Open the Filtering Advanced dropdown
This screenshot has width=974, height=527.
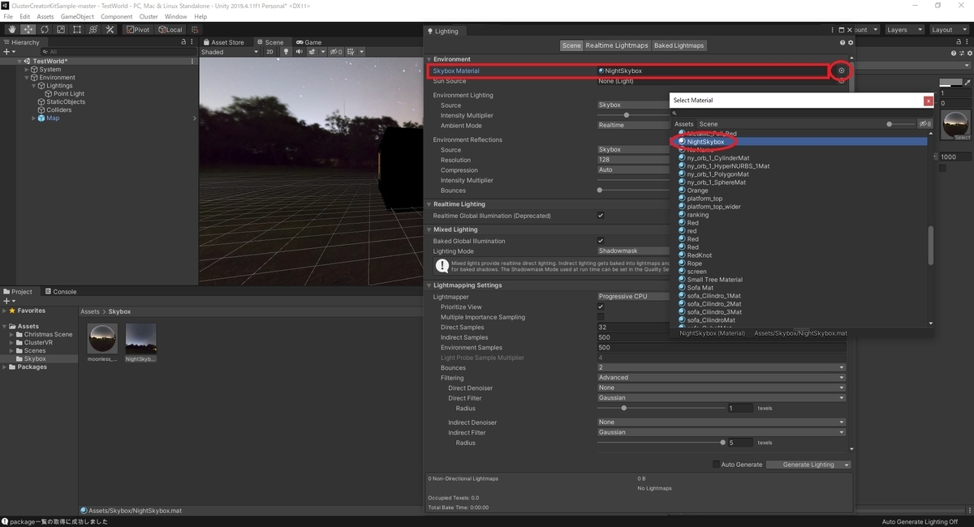coord(721,378)
